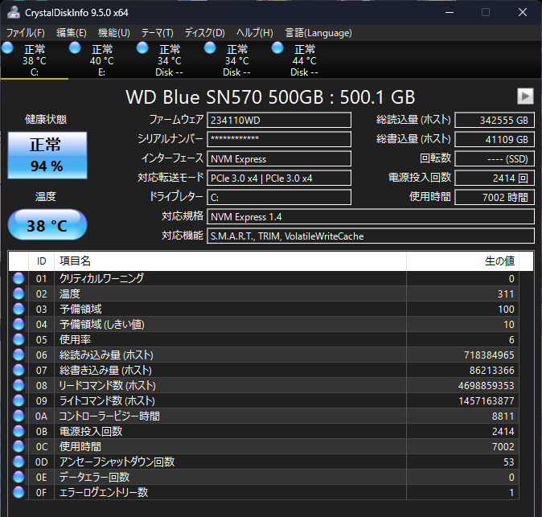Click the status orb for drive C:
The width and height of the screenshot is (542, 517).
tap(8, 48)
